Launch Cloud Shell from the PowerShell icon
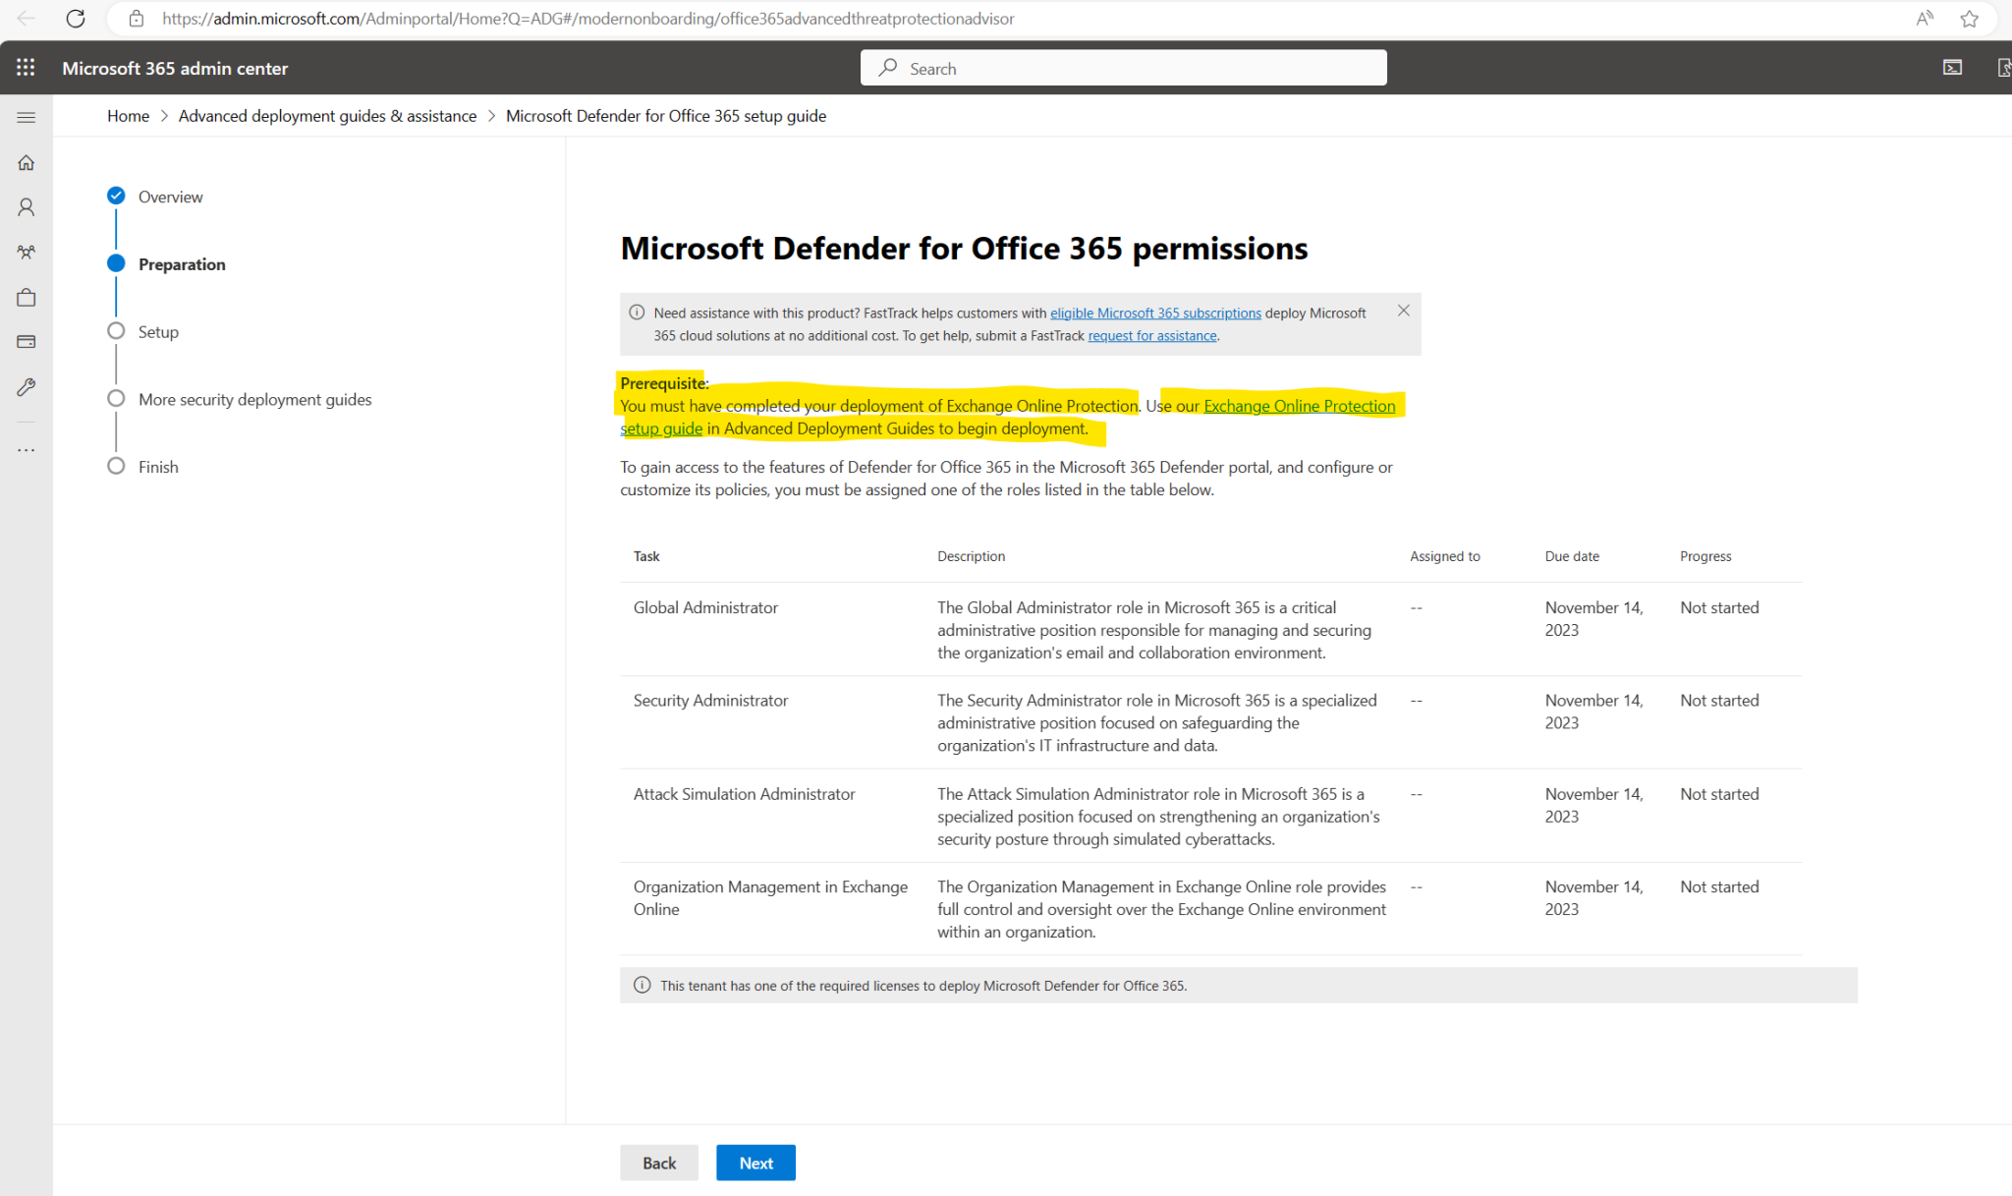This screenshot has height=1196, width=2012. tap(1952, 67)
